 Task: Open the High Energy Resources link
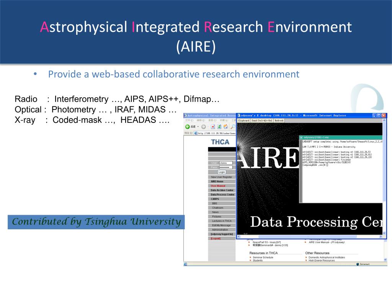coord(322,260)
